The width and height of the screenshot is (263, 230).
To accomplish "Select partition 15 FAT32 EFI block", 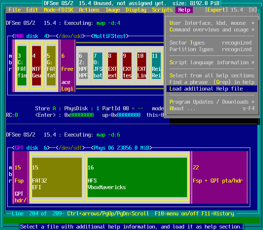I will 57,177.
